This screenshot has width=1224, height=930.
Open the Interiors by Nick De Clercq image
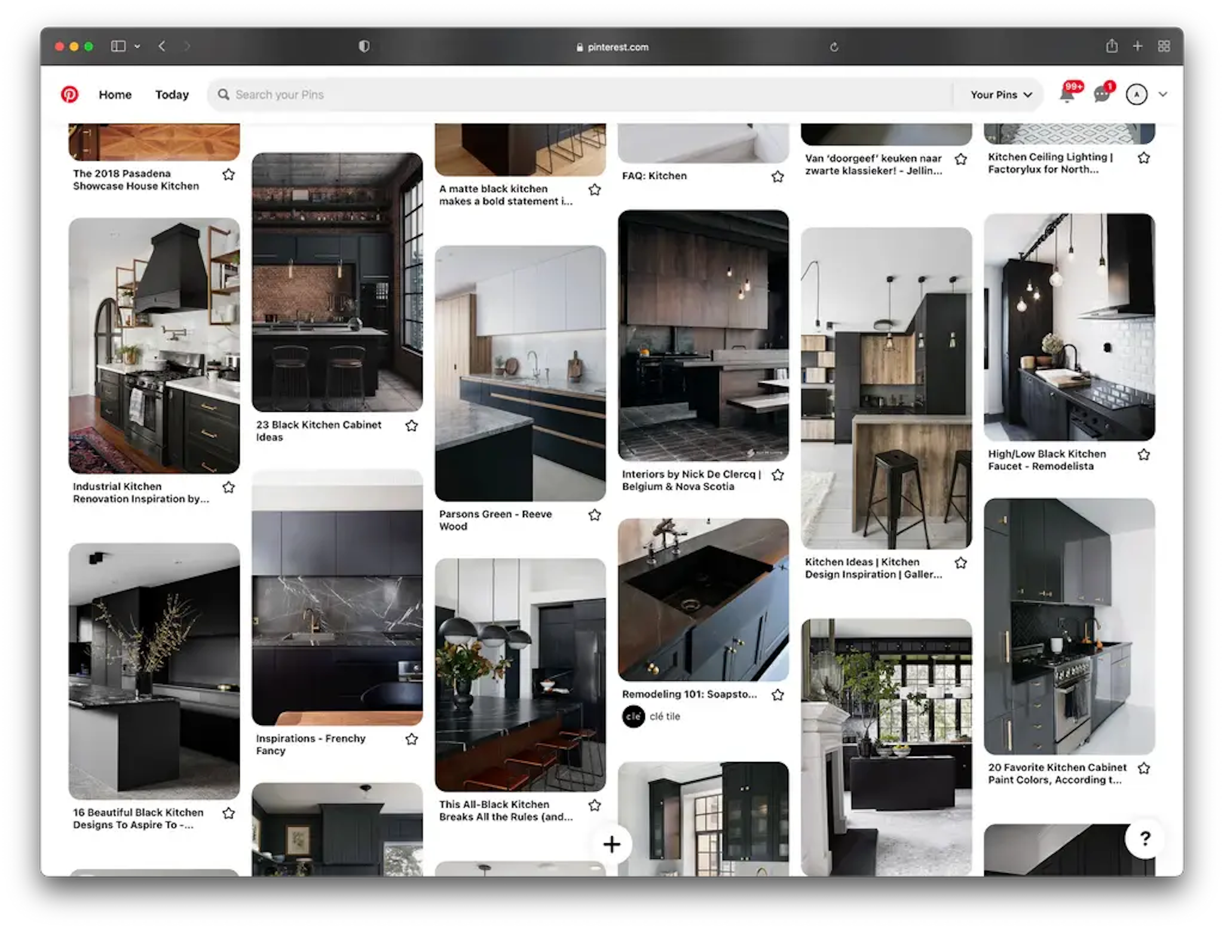point(703,335)
